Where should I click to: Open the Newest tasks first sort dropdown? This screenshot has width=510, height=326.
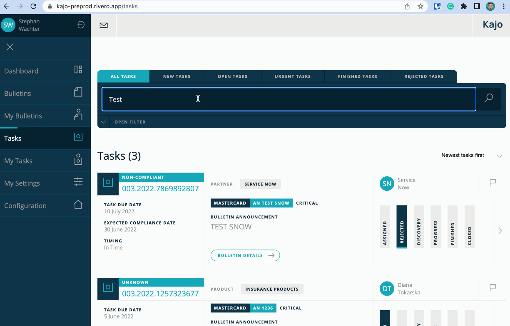pos(472,156)
